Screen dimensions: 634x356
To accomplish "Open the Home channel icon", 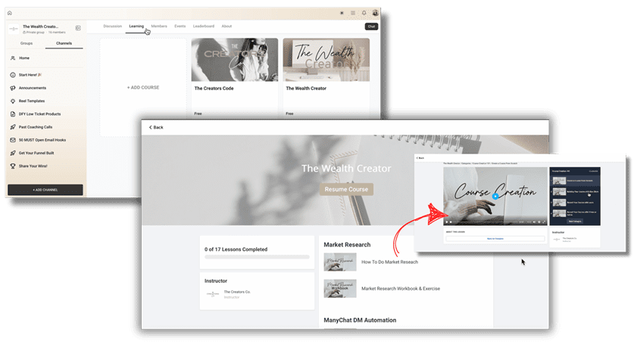I will pos(13,58).
